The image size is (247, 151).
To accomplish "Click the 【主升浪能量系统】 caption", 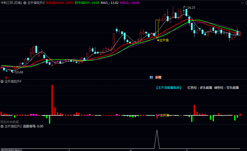I will point(169,88).
